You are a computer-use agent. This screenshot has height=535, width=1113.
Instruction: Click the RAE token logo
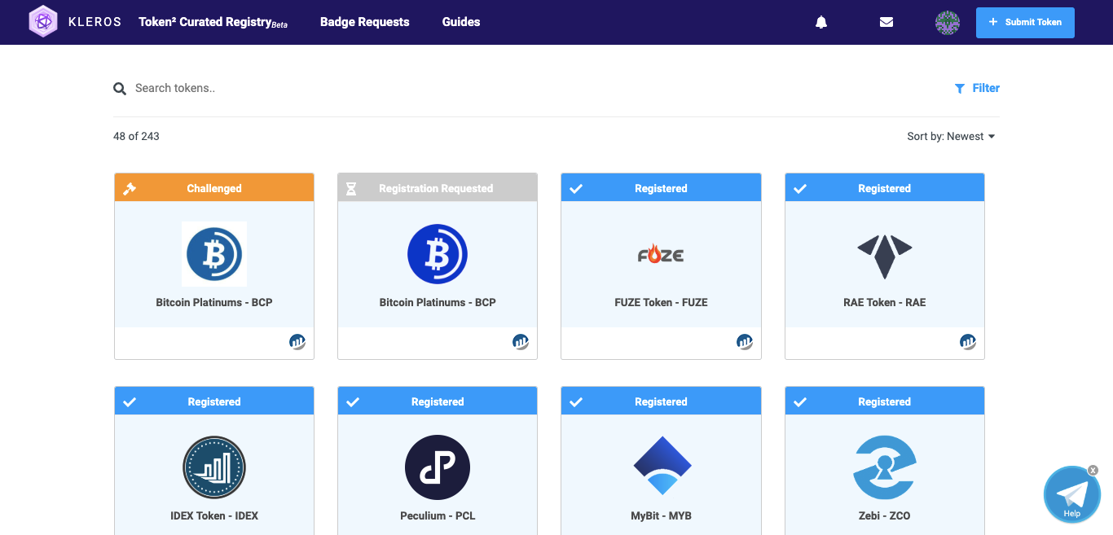click(x=885, y=256)
